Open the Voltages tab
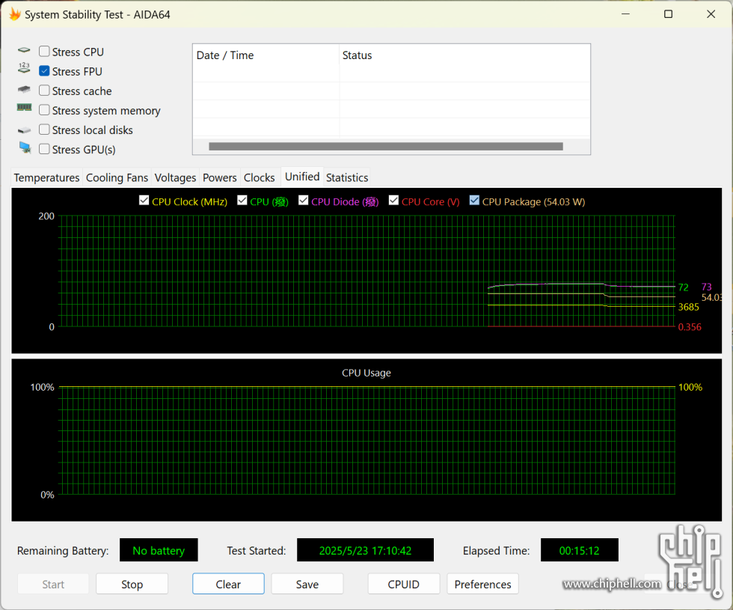The width and height of the screenshot is (733, 610). tap(175, 178)
